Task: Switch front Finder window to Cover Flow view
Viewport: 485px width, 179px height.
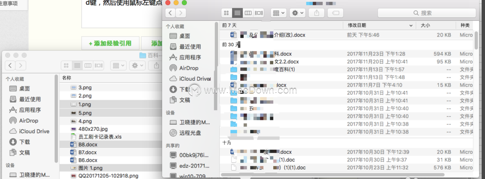Action: pyautogui.click(x=259, y=13)
